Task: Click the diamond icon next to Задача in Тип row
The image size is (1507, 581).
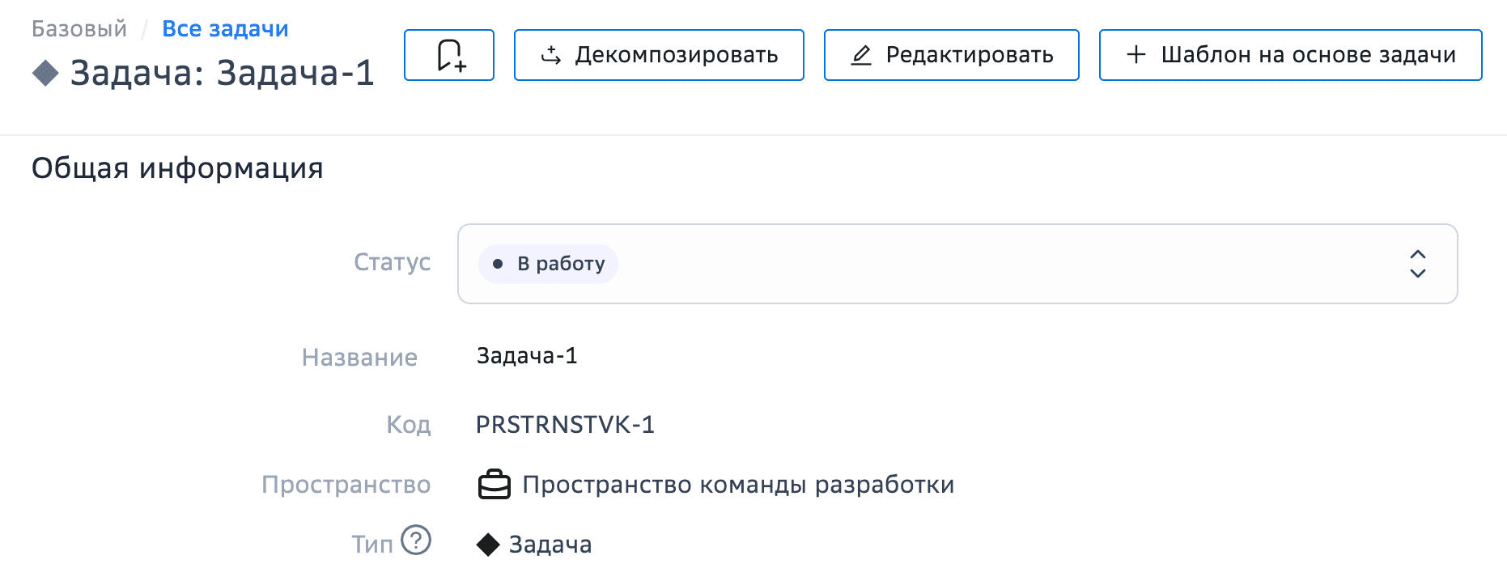Action: [489, 543]
